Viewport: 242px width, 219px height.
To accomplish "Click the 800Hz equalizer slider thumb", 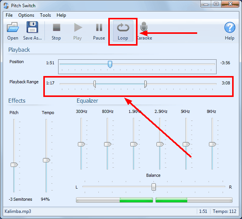I will point(108,144).
